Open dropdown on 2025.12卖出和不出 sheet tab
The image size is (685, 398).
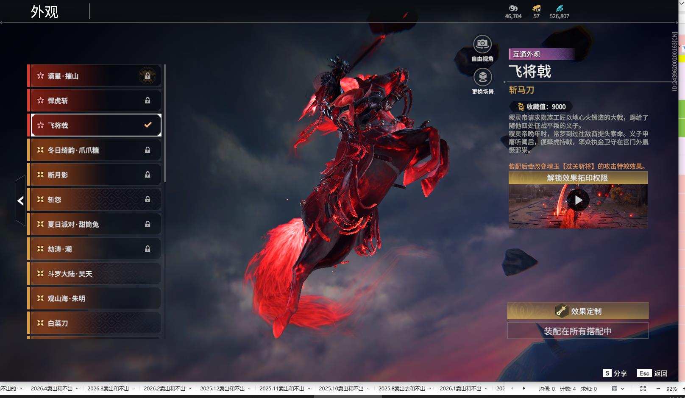point(249,389)
